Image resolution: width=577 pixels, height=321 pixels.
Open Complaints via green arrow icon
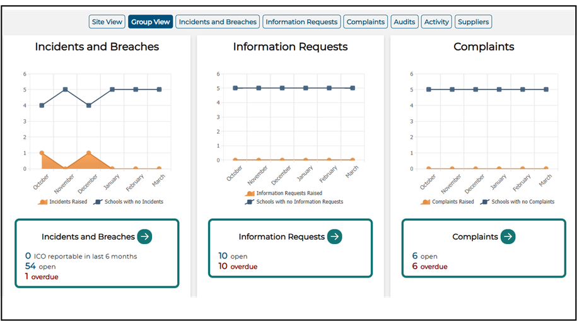pos(508,236)
